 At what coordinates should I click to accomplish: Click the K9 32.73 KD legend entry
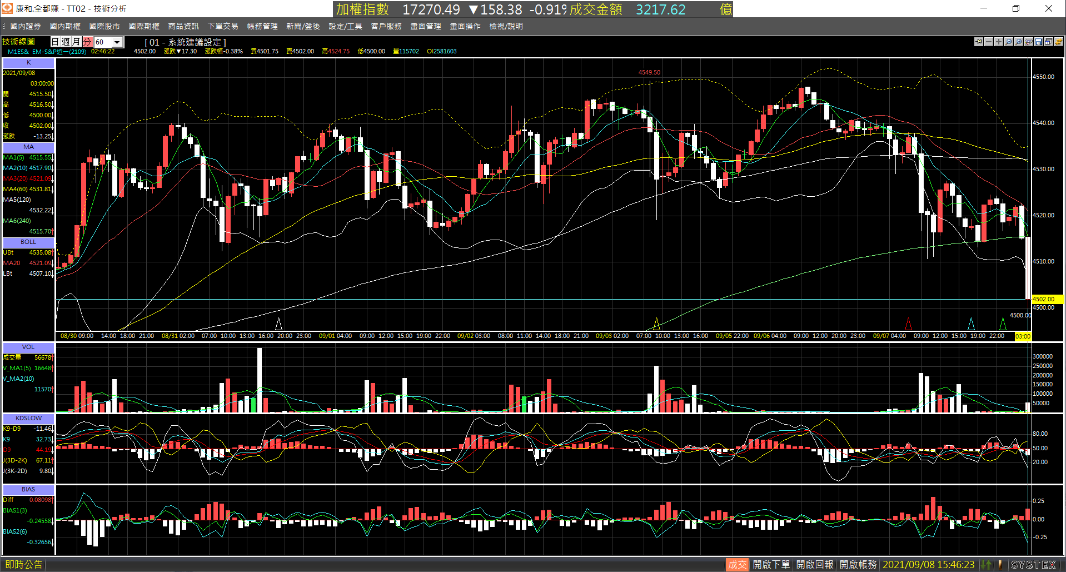coord(28,439)
